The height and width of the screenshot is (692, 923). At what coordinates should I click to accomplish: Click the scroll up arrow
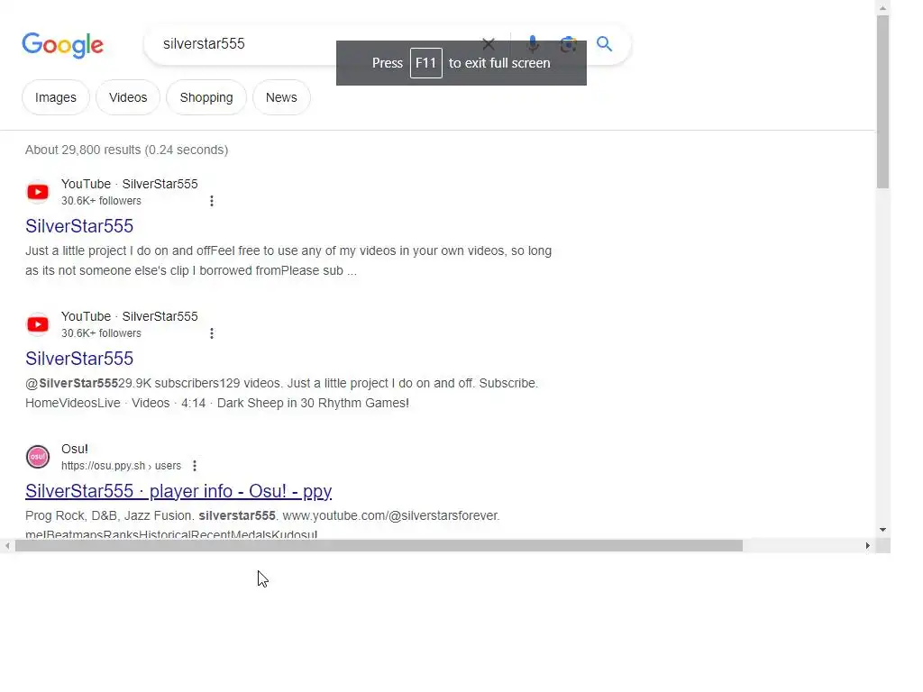coord(882,7)
